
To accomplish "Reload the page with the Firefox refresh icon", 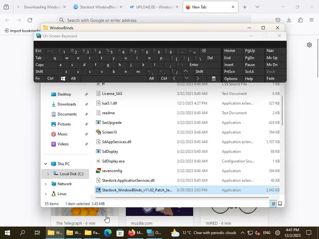I will click(30, 20).
